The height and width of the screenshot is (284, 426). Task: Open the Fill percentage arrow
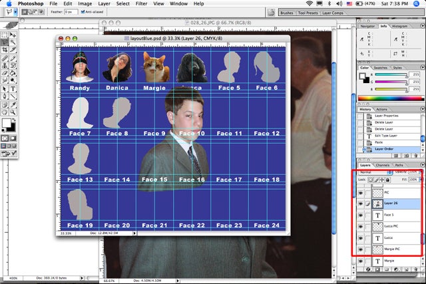421,180
